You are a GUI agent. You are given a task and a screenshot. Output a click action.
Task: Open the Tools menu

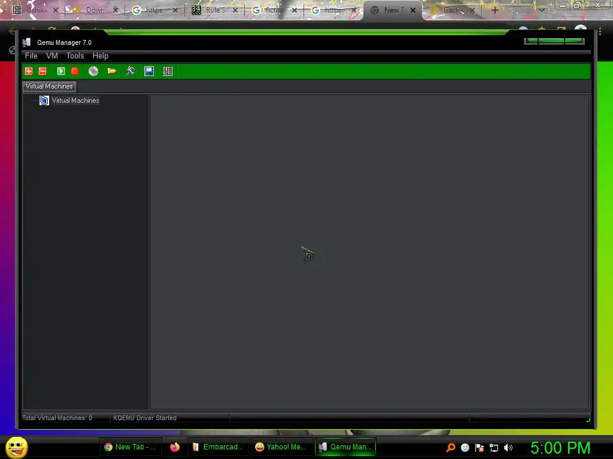pyautogui.click(x=75, y=56)
